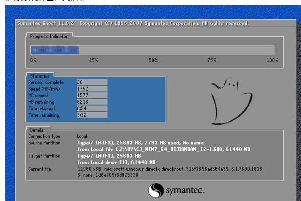Image resolution: width=301 pixels, height=201 pixels.
Task: Click the MB remaining label
Action: click(41, 102)
